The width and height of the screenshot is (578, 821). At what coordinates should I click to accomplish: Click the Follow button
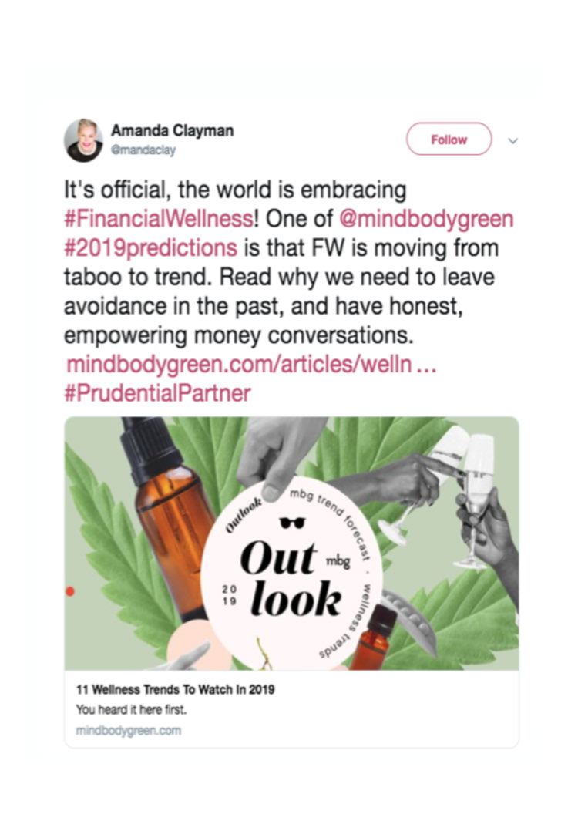[449, 140]
